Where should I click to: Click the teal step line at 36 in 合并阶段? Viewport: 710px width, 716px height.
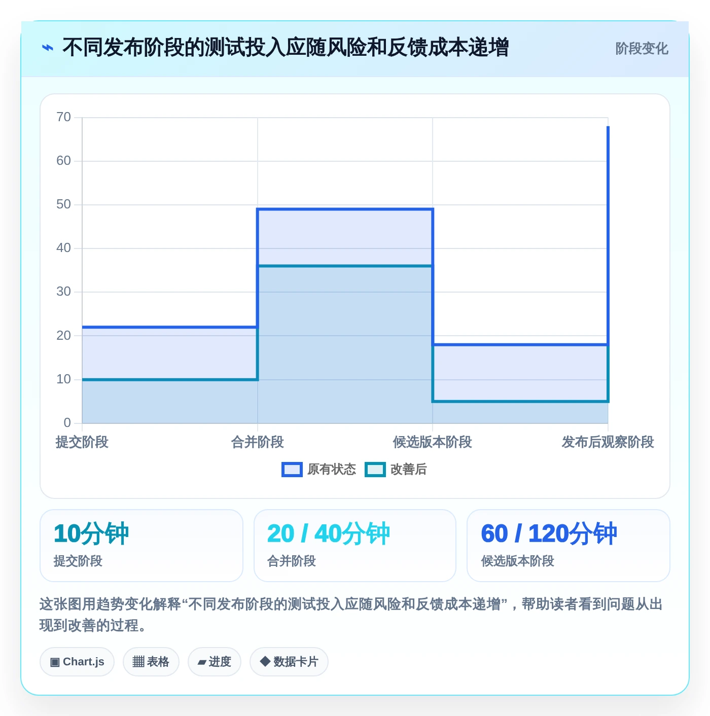[345, 266]
